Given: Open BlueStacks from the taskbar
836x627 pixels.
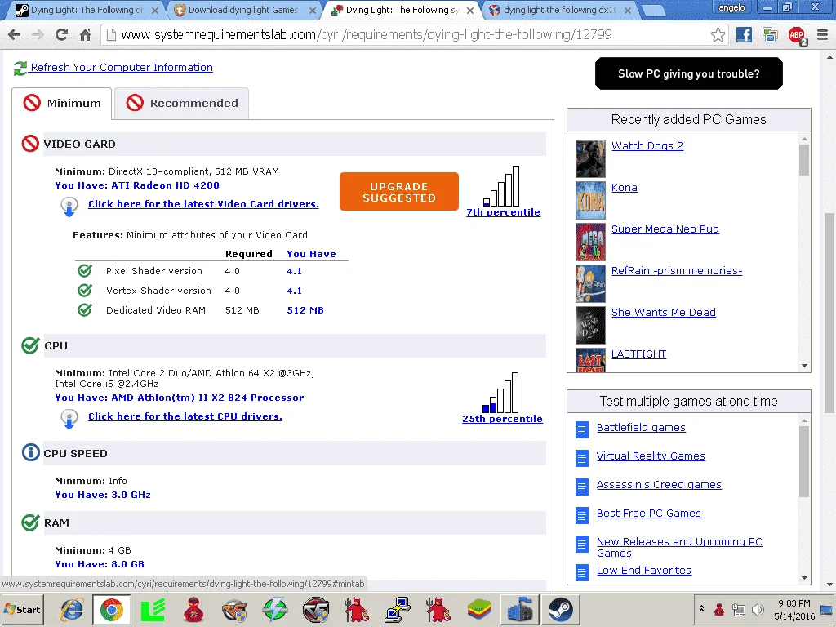Looking at the screenshot, I should coord(478,609).
